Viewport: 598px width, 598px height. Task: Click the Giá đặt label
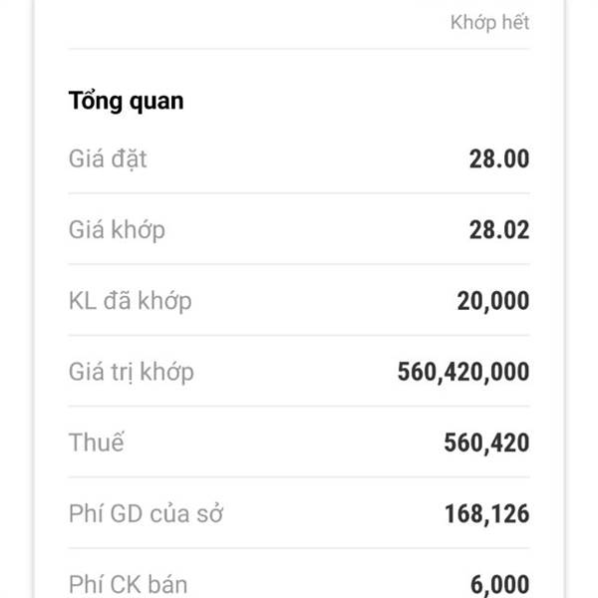108,159
